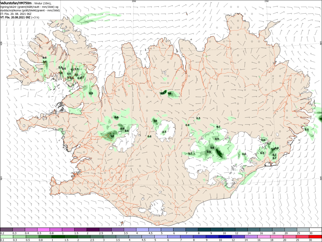Click the VT: Fös. 20.08.2021 09Z valid time line
Image resolution: width=322 pixels, height=242 pixels.
pyautogui.click(x=20, y=17)
